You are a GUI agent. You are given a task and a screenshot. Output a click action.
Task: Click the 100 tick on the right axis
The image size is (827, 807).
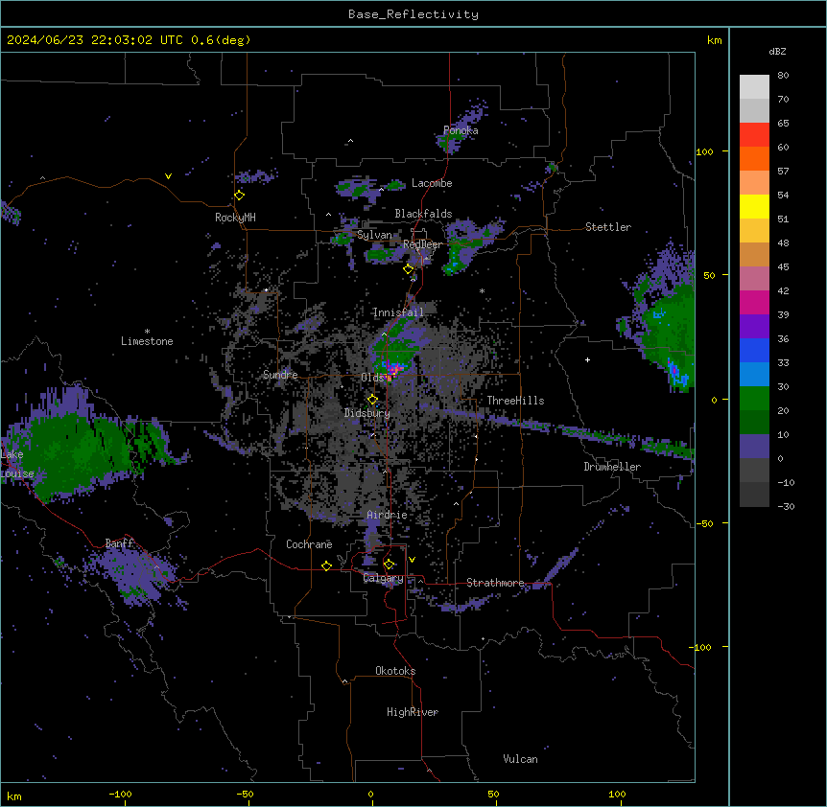click(704, 151)
